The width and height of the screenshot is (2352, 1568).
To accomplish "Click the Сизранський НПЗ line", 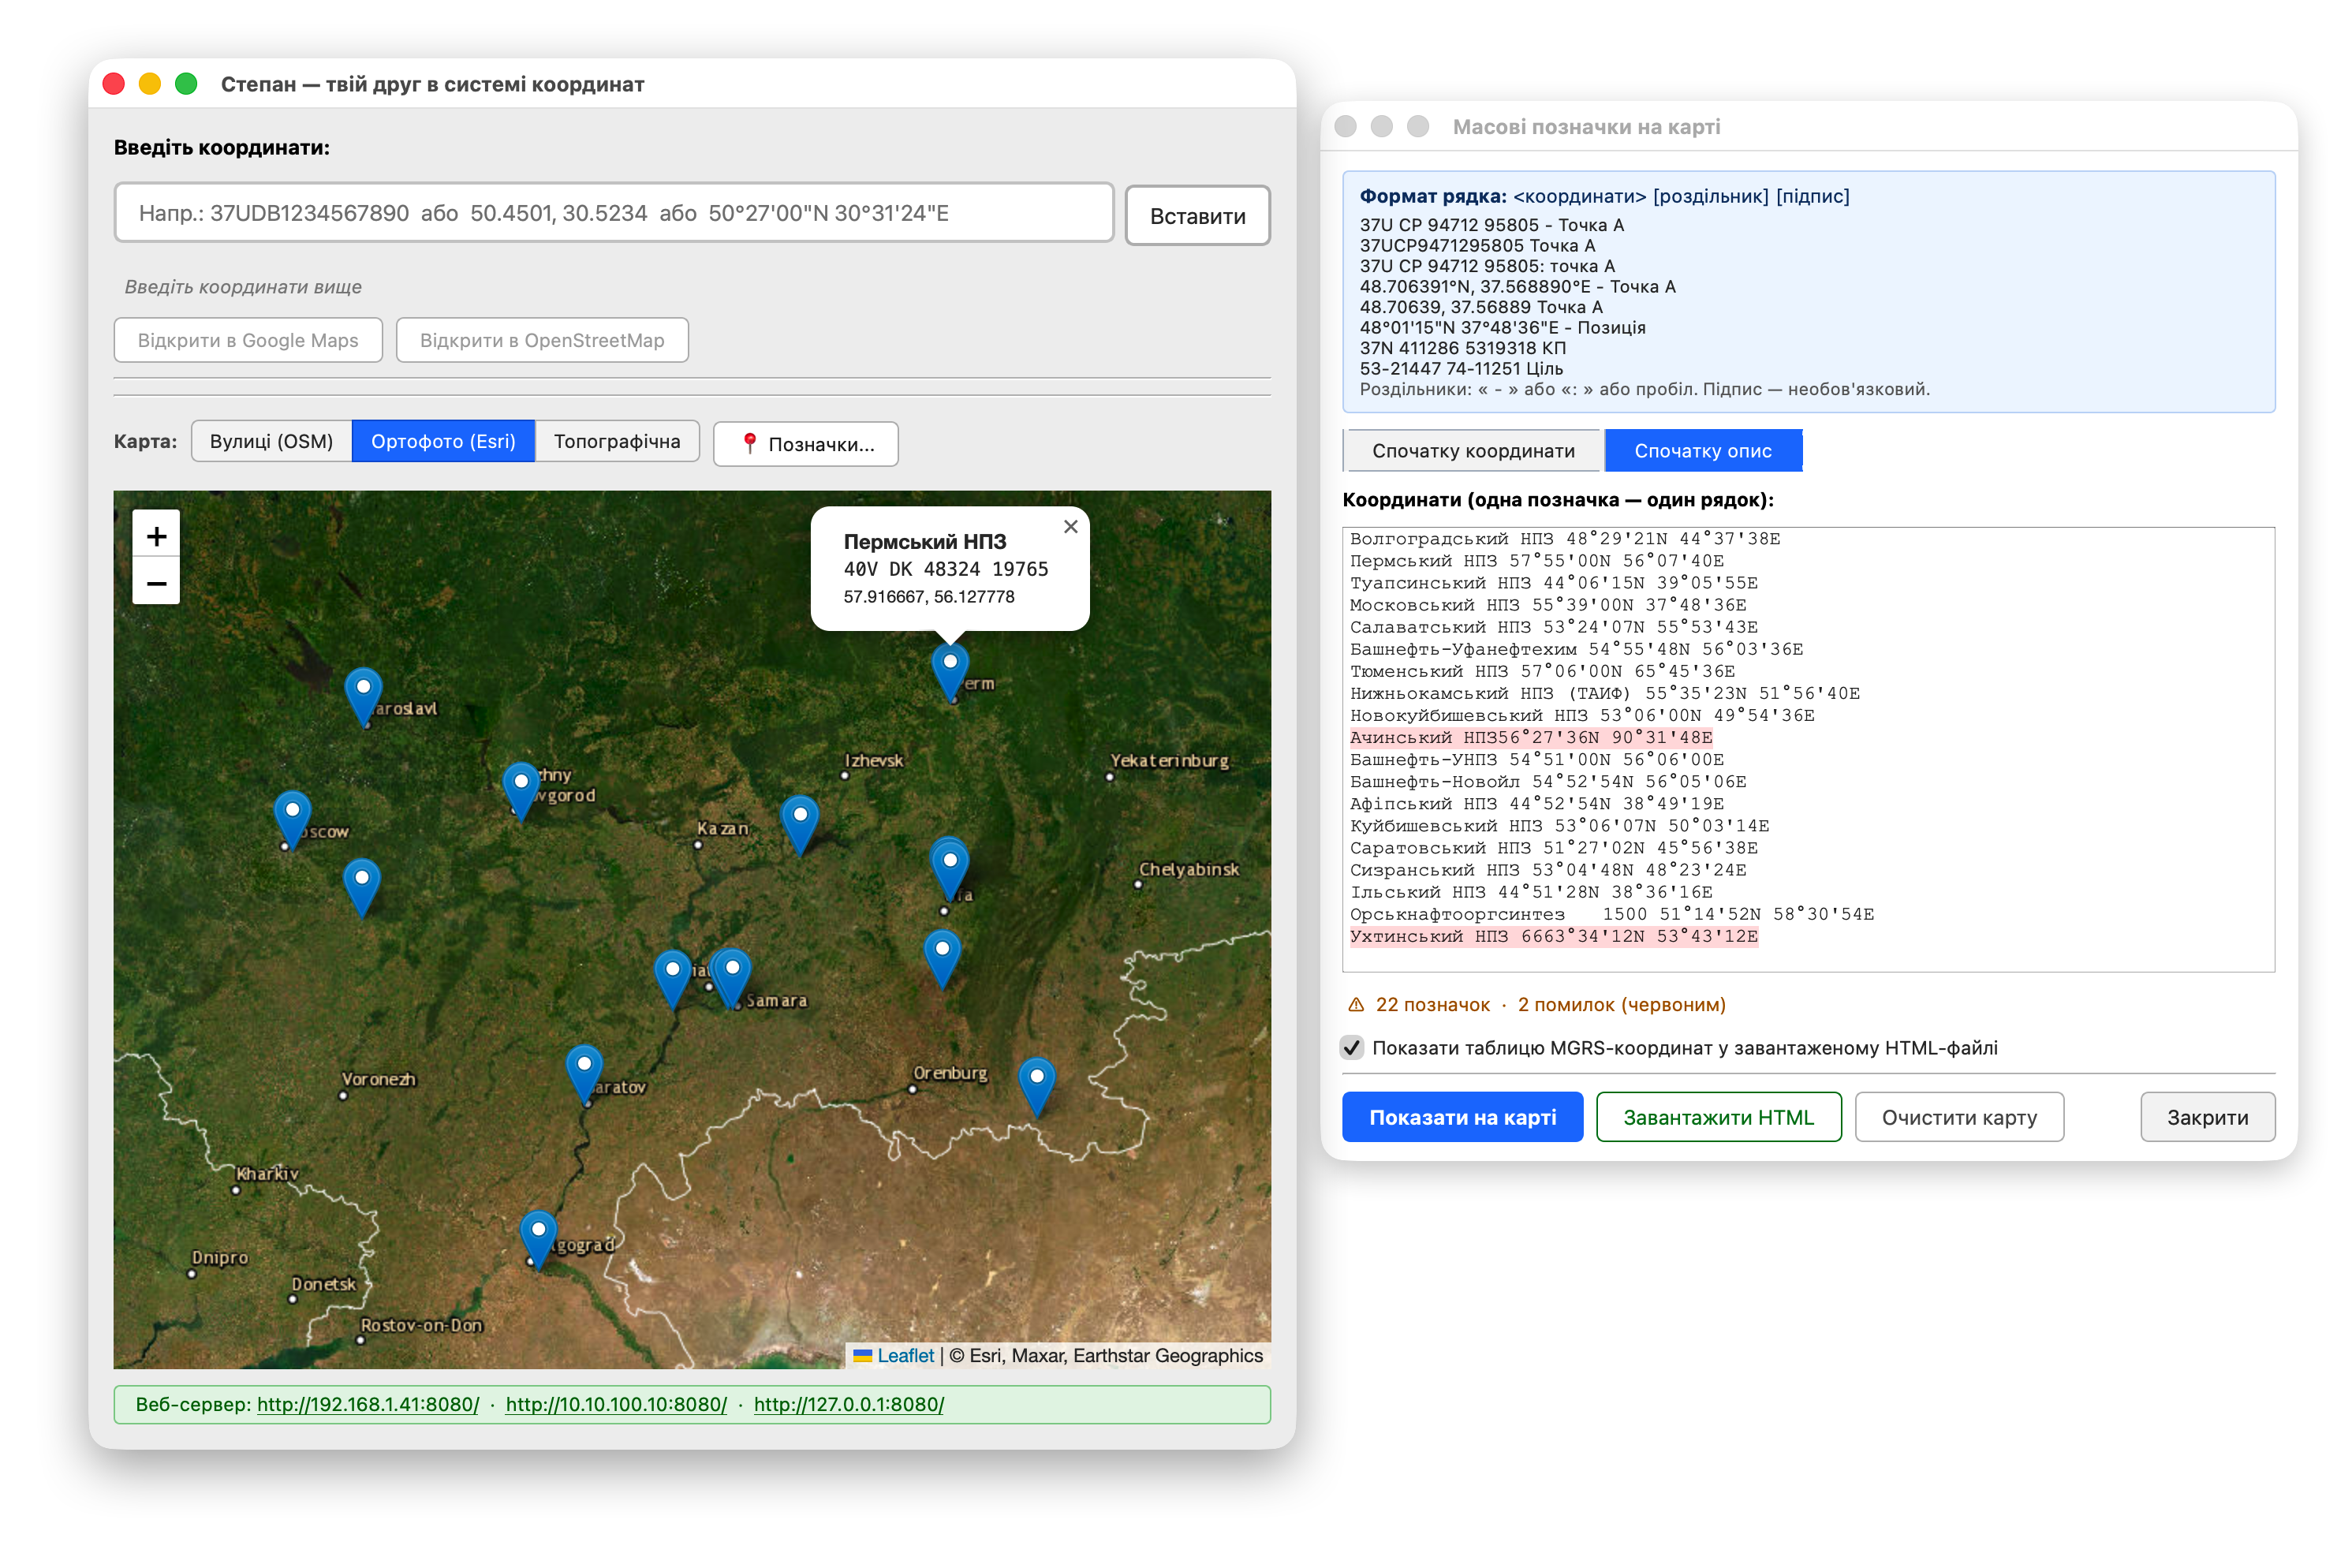I will (x=1548, y=870).
